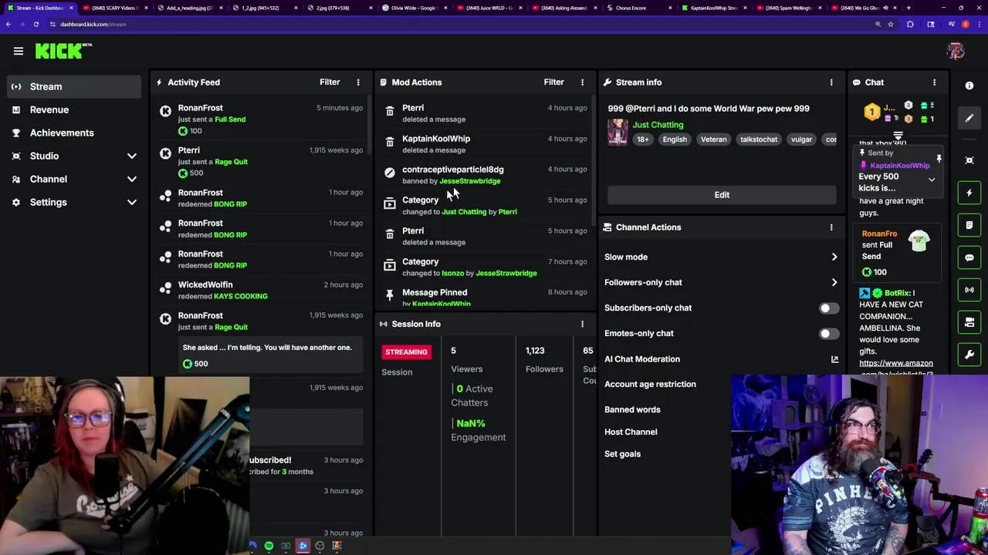Screen dimensions: 988x555
Task: Enable Subscribers-only chat toggle
Action: 828,308
